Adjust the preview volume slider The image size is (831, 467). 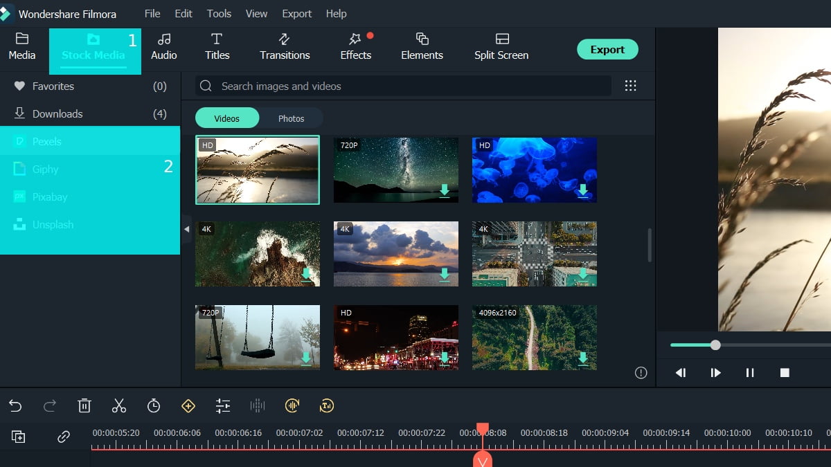[715, 345]
